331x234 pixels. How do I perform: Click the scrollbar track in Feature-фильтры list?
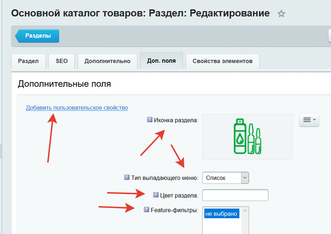(245, 224)
